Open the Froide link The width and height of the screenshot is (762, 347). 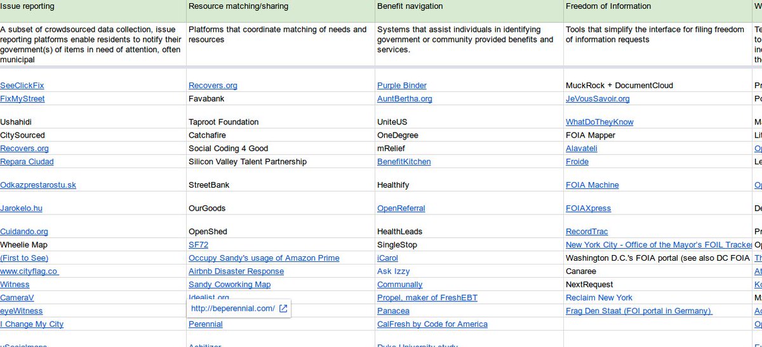tap(577, 162)
